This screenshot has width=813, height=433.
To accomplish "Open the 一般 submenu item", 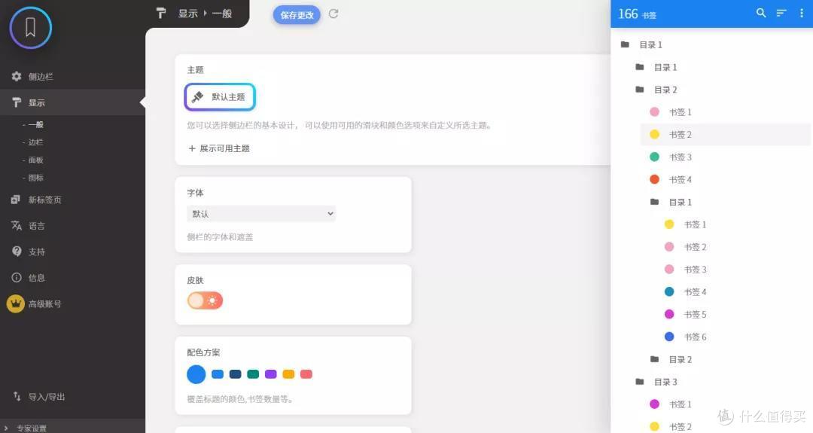I will tap(35, 124).
